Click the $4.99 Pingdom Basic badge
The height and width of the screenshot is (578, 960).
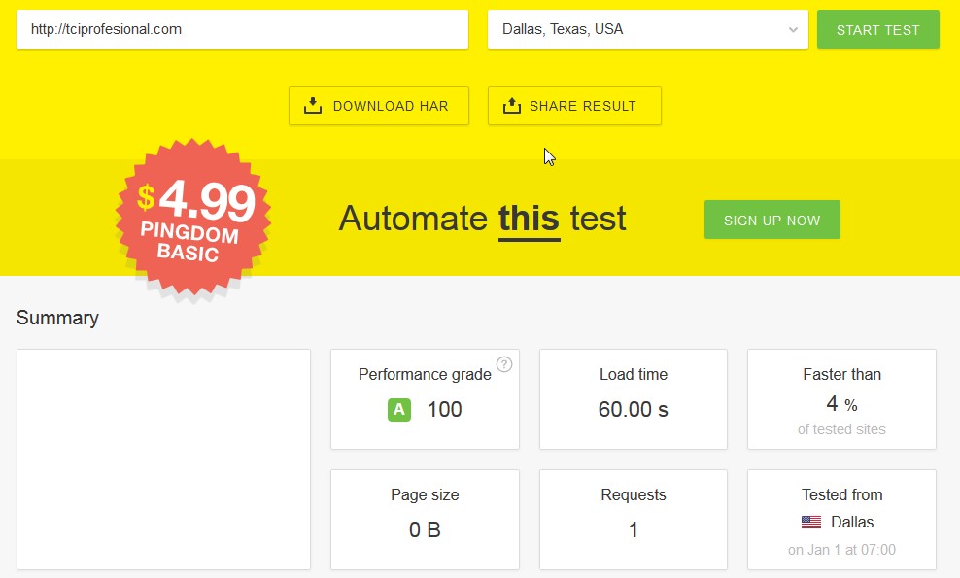(193, 218)
